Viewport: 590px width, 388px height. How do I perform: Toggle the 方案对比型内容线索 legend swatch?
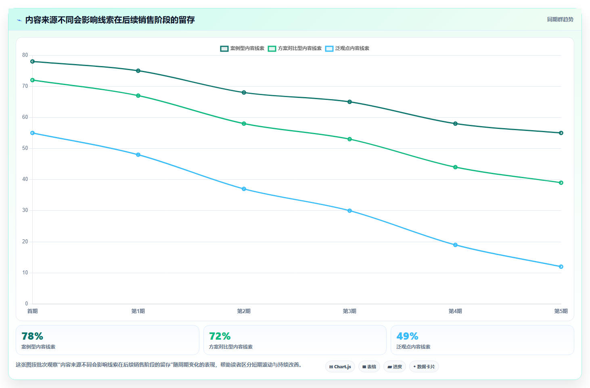(x=272, y=48)
